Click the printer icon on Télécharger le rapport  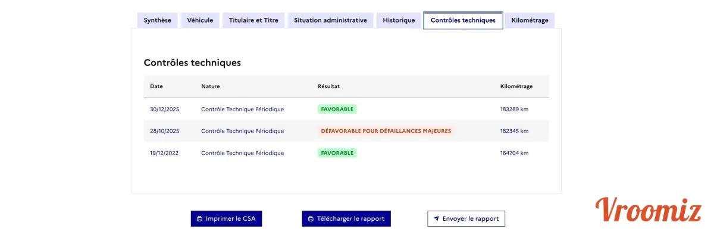click(311, 219)
